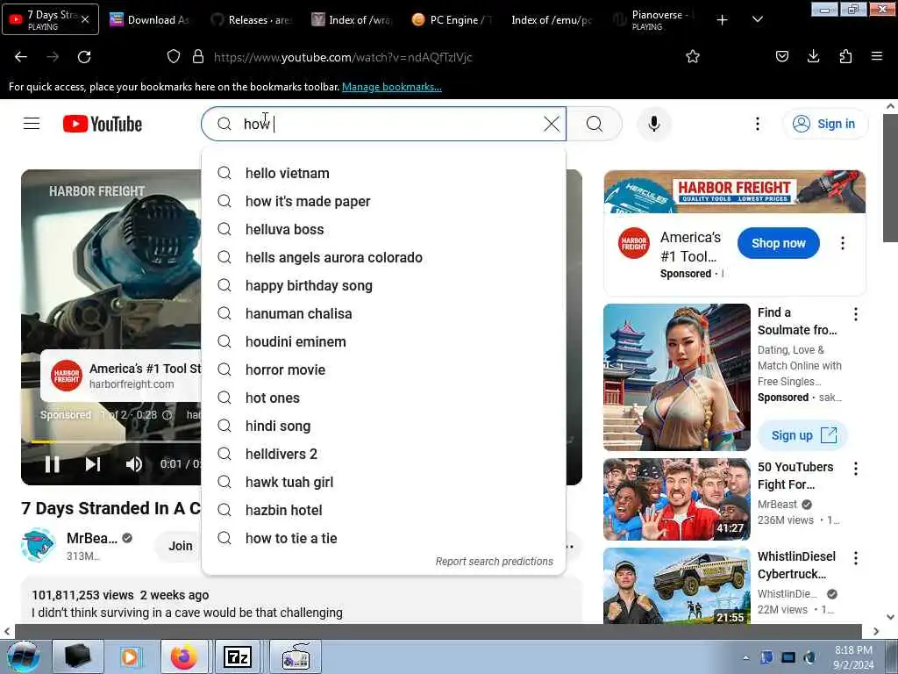
Task: Switch to Releases tab
Action: tap(252, 20)
